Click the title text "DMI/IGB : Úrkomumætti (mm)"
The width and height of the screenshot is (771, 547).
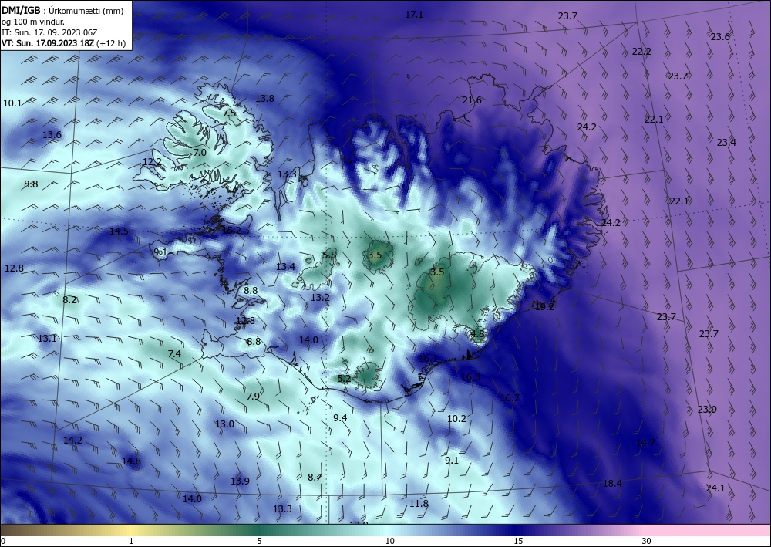point(62,11)
